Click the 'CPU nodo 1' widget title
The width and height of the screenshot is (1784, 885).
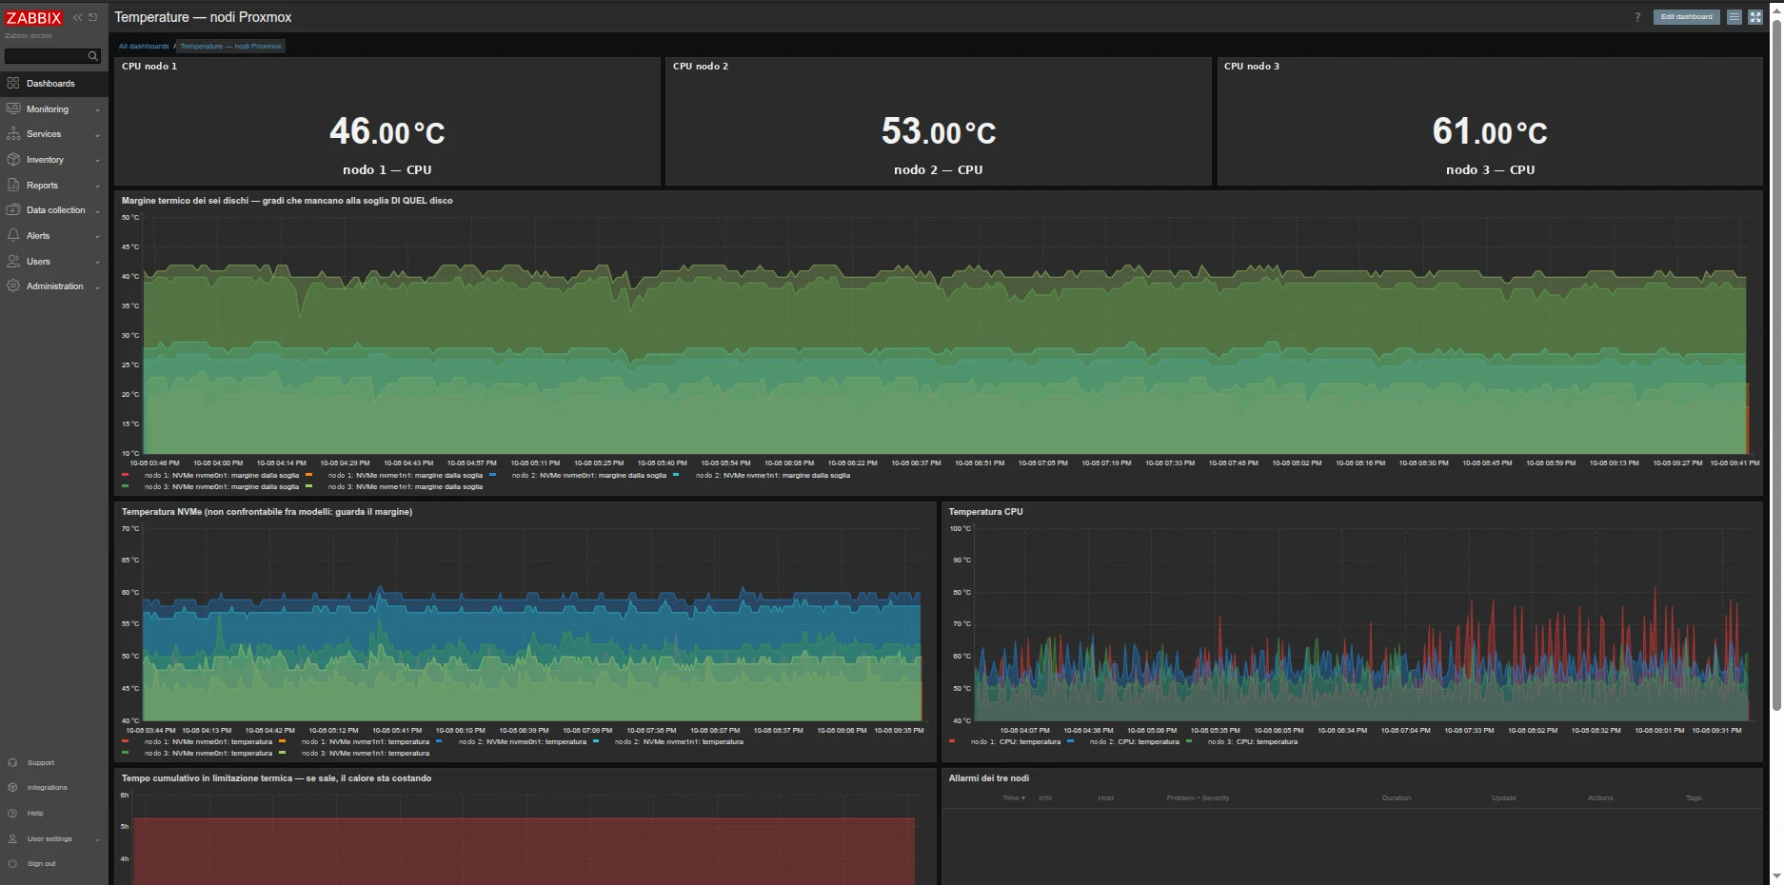pos(149,67)
